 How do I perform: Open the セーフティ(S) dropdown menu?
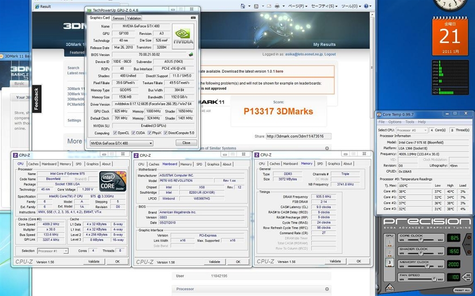324,6
